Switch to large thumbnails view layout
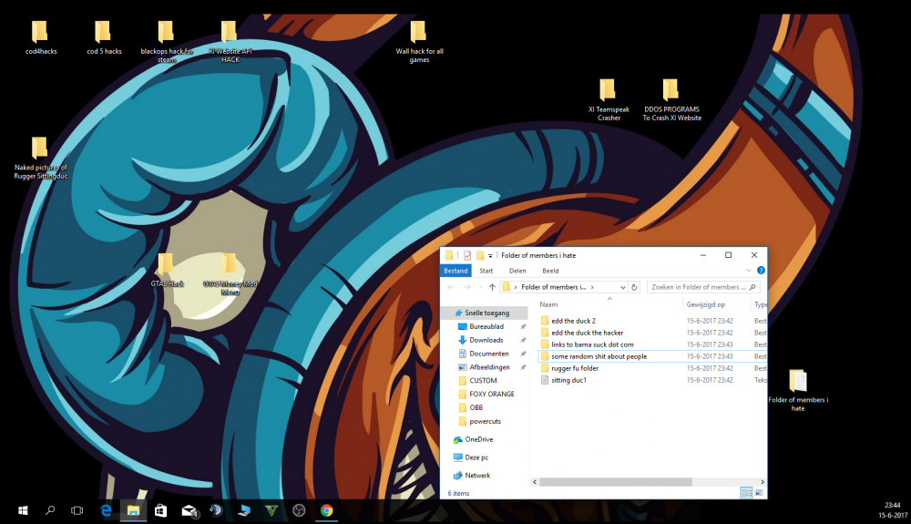The width and height of the screenshot is (911, 524). 759,492
